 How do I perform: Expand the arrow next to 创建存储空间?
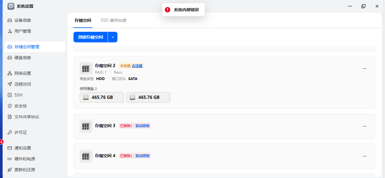(x=113, y=37)
